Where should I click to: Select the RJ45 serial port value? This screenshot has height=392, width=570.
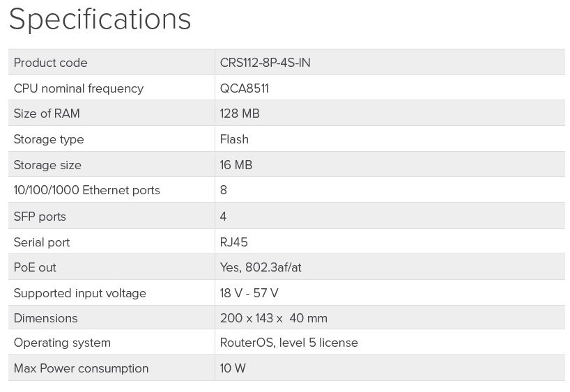234,242
